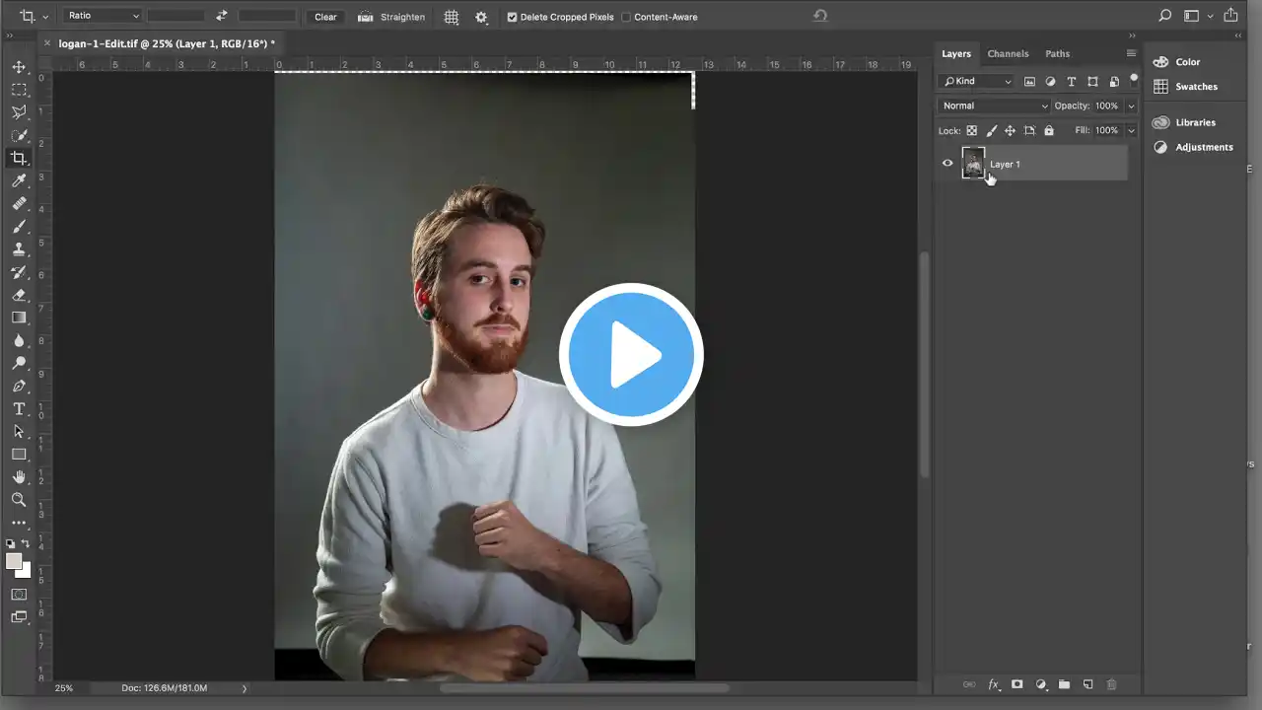This screenshot has height=710, width=1262.
Task: Uncheck Delete Cropped Pixels checkbox
Action: click(x=512, y=17)
